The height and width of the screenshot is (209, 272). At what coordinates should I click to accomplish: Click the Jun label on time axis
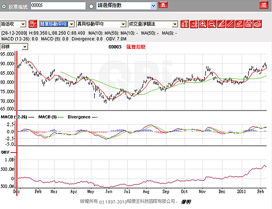pyautogui.click(x=109, y=192)
